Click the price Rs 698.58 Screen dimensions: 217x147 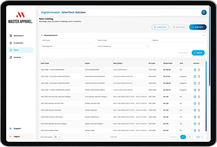click(167, 83)
